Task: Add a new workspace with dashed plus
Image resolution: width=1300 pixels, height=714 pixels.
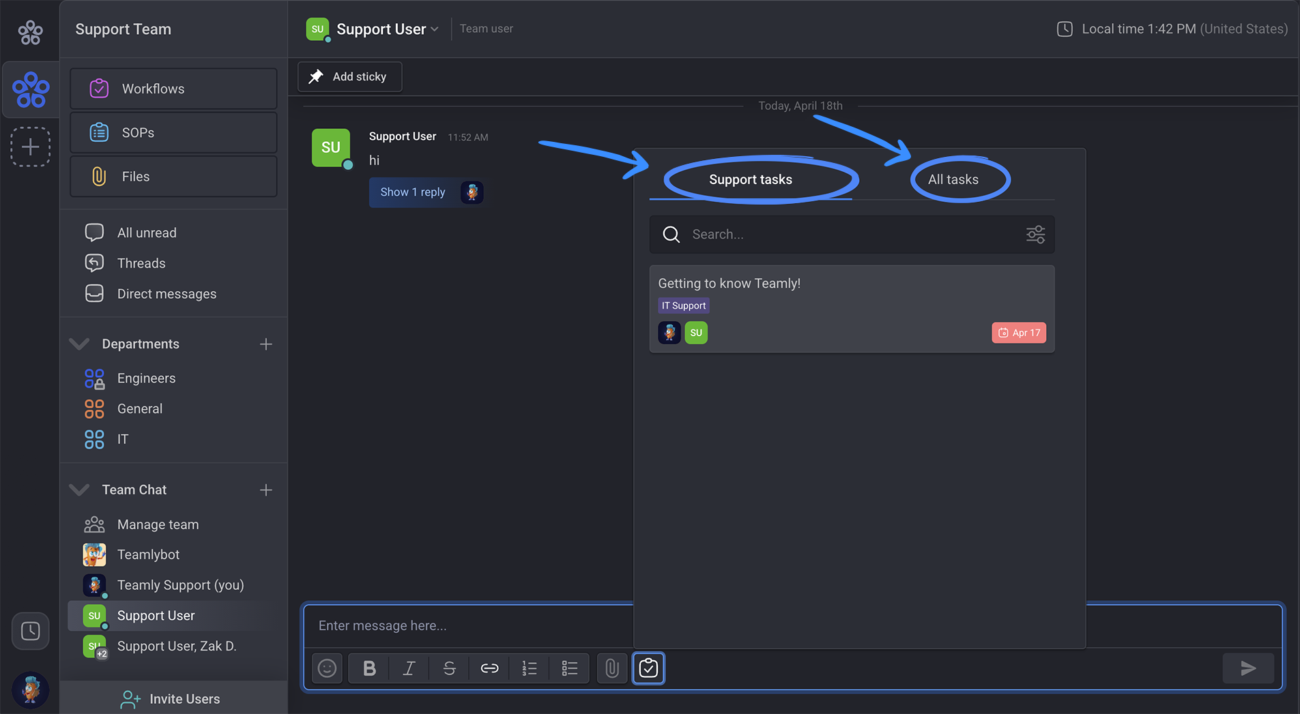Action: coord(30,147)
